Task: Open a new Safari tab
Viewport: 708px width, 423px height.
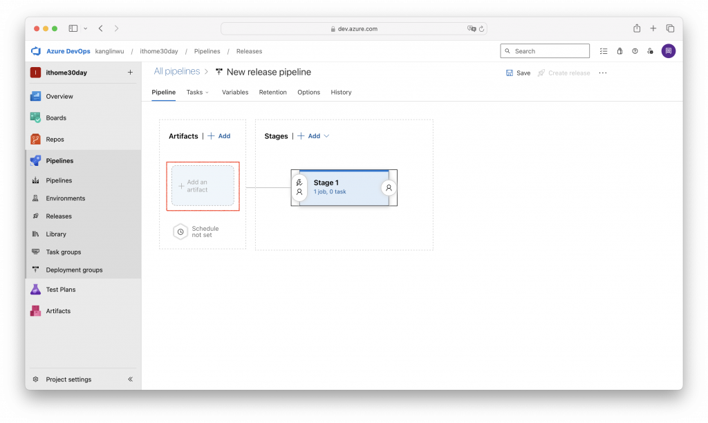Action: point(653,28)
